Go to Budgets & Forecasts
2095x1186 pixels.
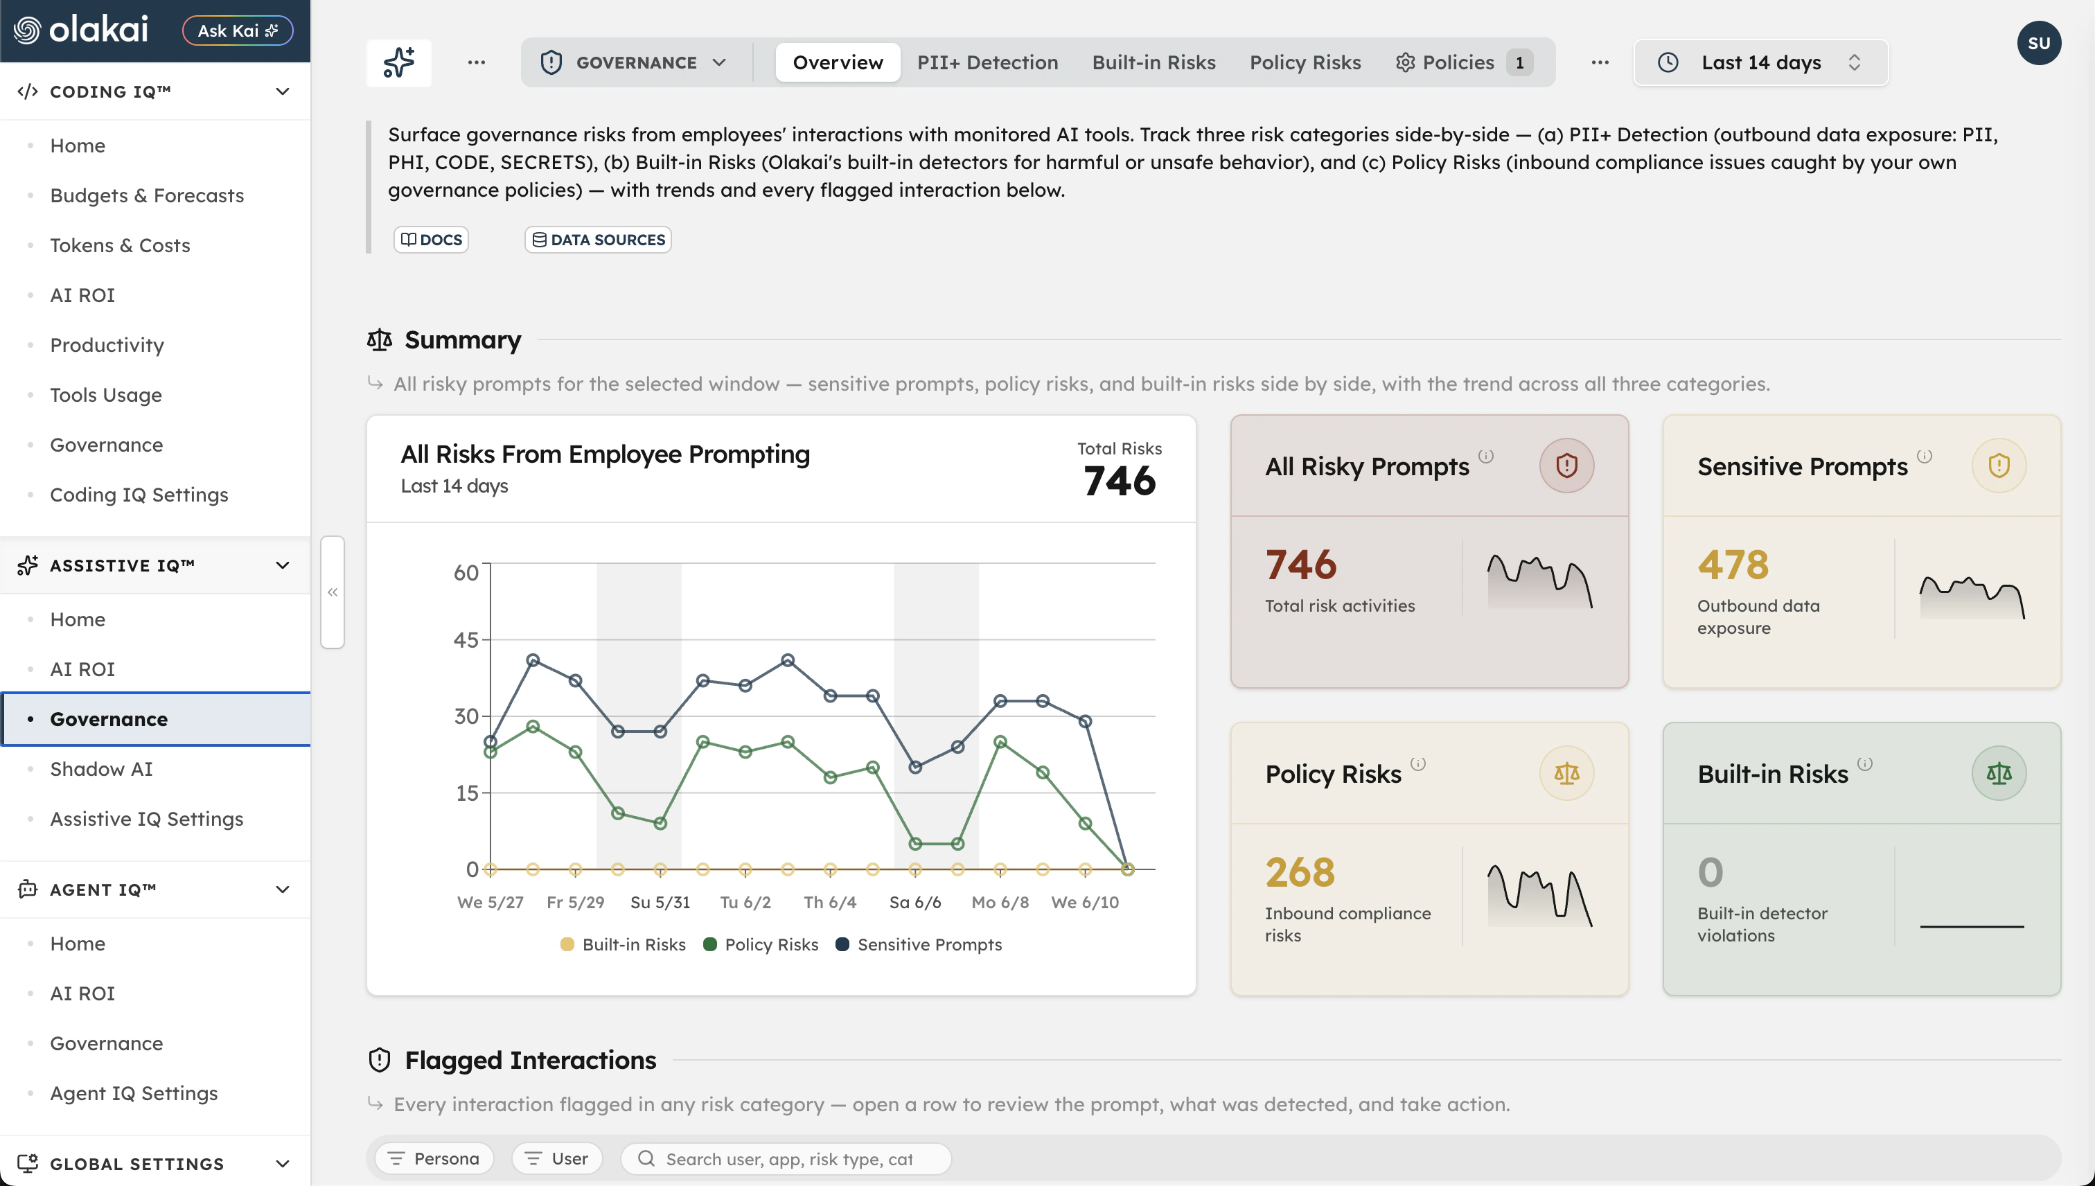147,195
